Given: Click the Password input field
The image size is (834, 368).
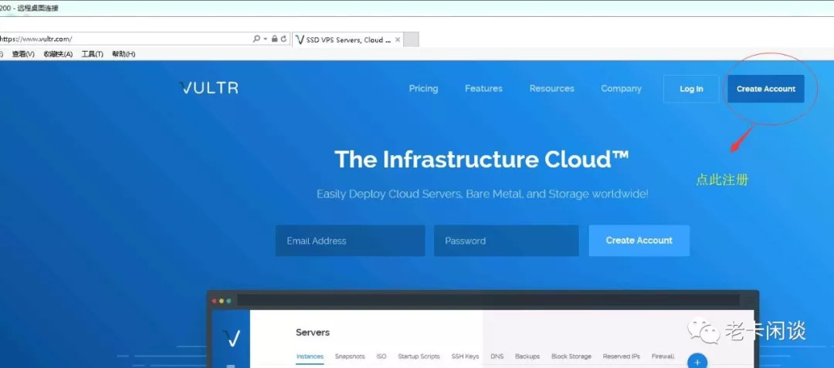Looking at the screenshot, I should pos(507,241).
